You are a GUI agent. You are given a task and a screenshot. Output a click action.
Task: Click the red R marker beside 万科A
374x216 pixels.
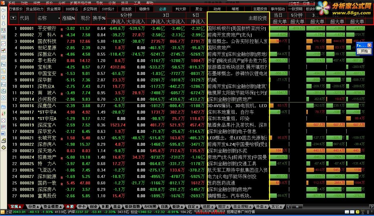(x=62, y=36)
